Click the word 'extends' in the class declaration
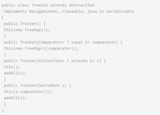The width and height of the screenshot is (160, 115). coord(59,5)
